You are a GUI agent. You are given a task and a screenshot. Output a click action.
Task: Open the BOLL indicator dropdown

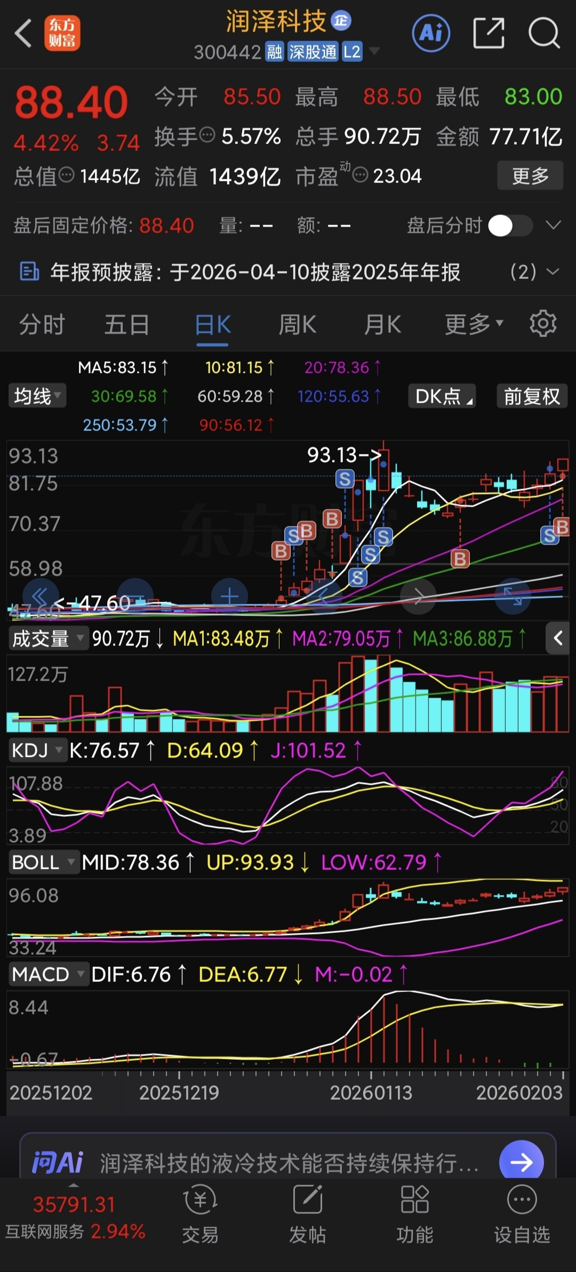(x=44, y=862)
